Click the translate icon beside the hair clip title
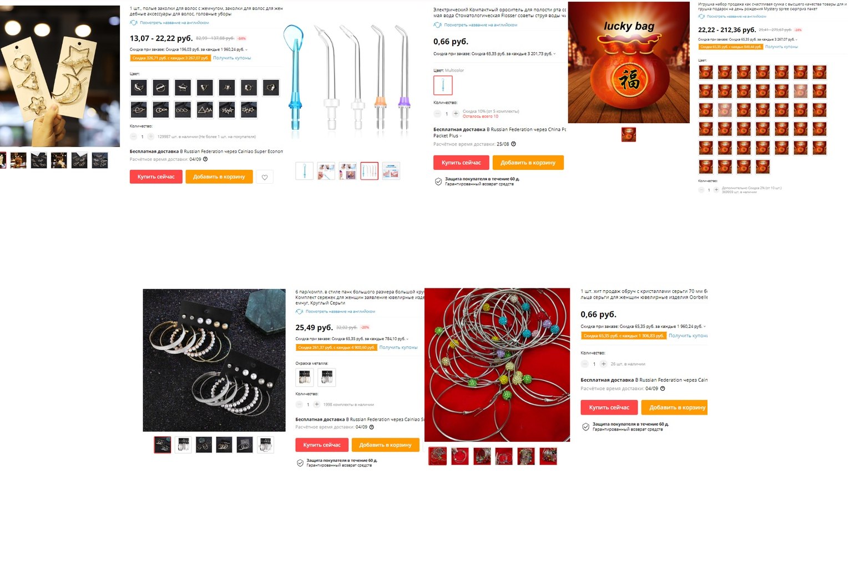This screenshot has width=849, height=566. [x=134, y=23]
